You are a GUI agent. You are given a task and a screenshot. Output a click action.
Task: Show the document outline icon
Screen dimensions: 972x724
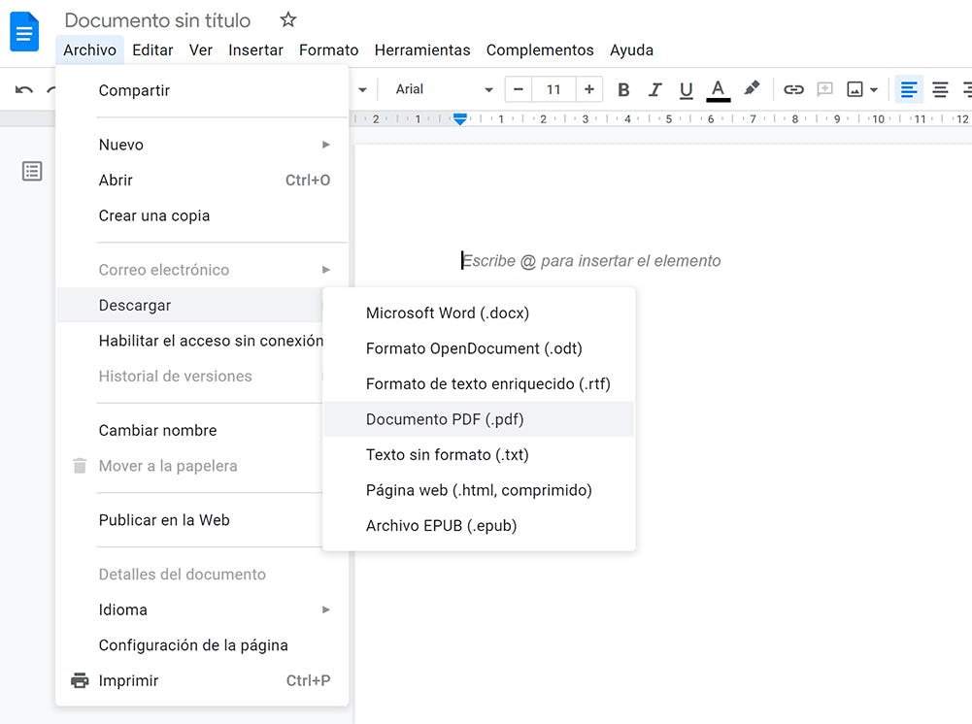point(32,171)
